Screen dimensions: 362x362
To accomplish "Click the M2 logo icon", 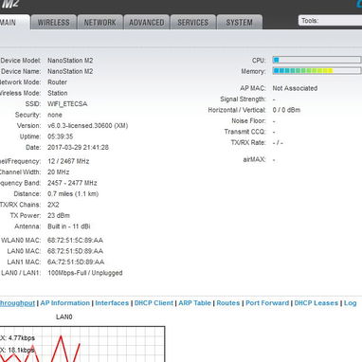I will [x=10, y=4].
